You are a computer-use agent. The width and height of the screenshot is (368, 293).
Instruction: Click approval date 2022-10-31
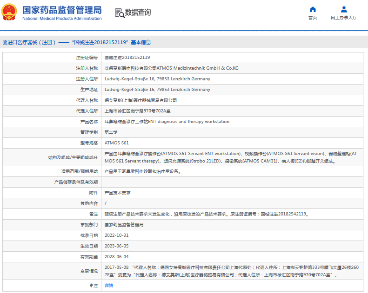pos(116,235)
